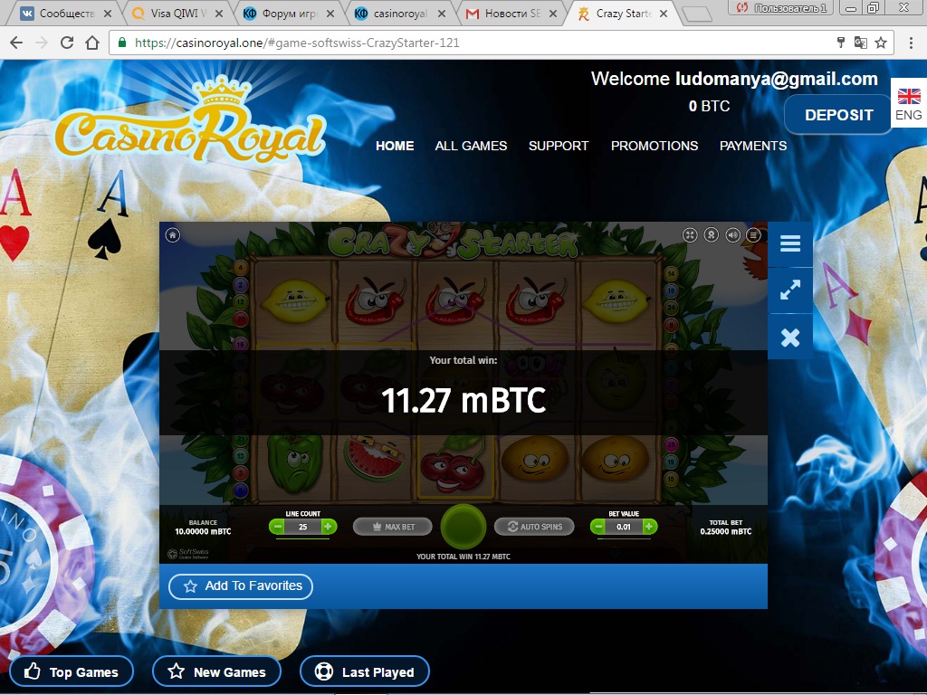Open the saved password key icon
Viewport: 927px width, 695px height.
click(x=841, y=42)
